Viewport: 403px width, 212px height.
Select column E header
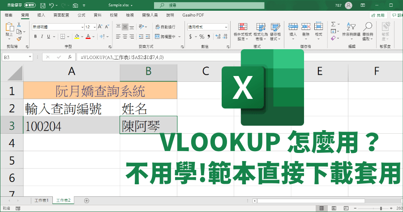pos(320,72)
